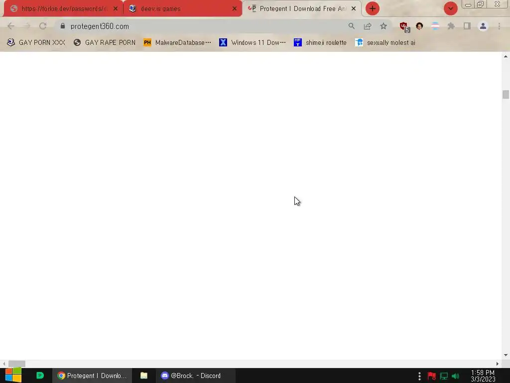Go forward to next page
The height and width of the screenshot is (383, 510).
pyautogui.click(x=27, y=26)
